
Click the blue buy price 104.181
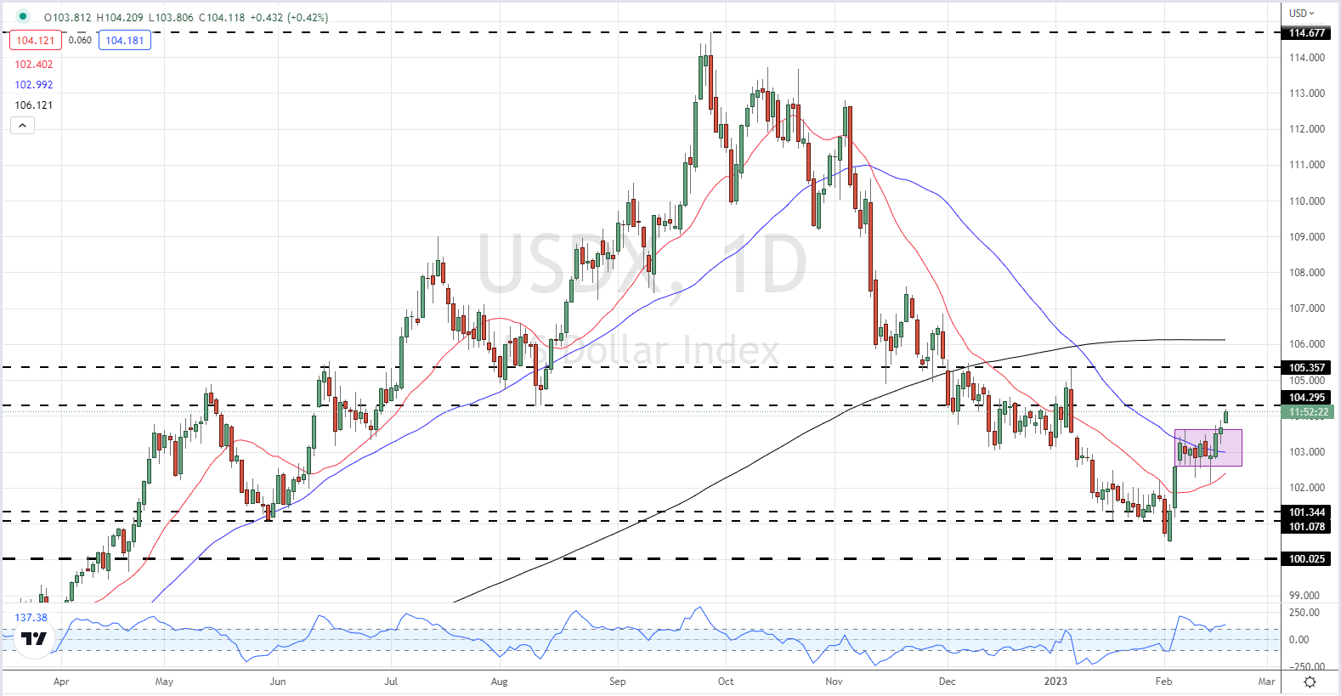[125, 40]
